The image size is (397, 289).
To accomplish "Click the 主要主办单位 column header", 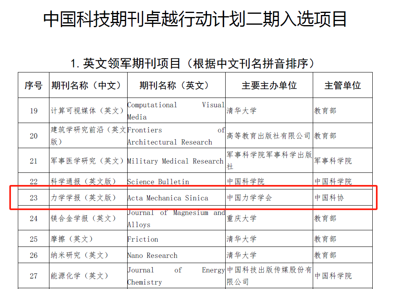I will click(x=269, y=85).
